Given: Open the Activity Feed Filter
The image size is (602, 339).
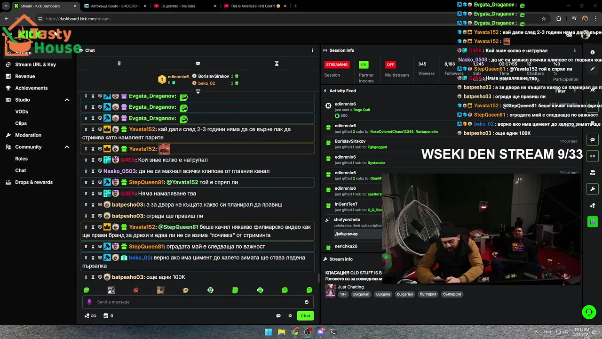Looking at the screenshot, I should point(560,91).
